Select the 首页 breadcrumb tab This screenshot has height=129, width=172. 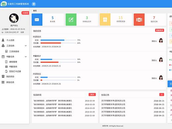point(35,11)
